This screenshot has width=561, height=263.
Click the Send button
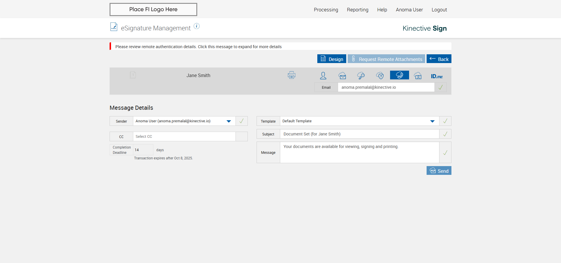[x=439, y=171]
